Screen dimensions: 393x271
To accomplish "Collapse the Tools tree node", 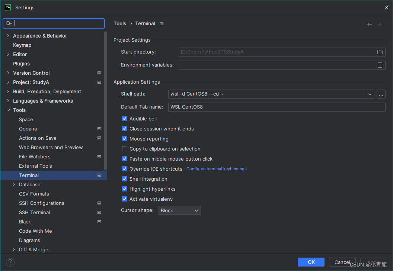I will click(8, 110).
